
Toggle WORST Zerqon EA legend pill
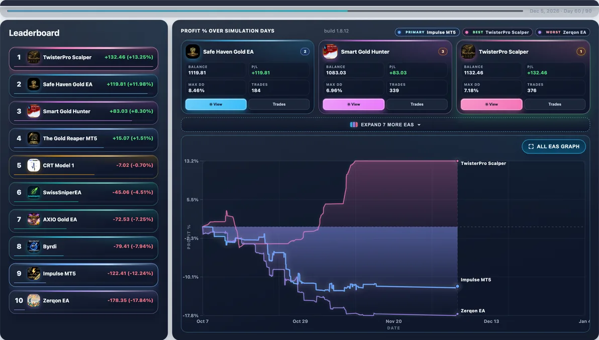click(562, 33)
